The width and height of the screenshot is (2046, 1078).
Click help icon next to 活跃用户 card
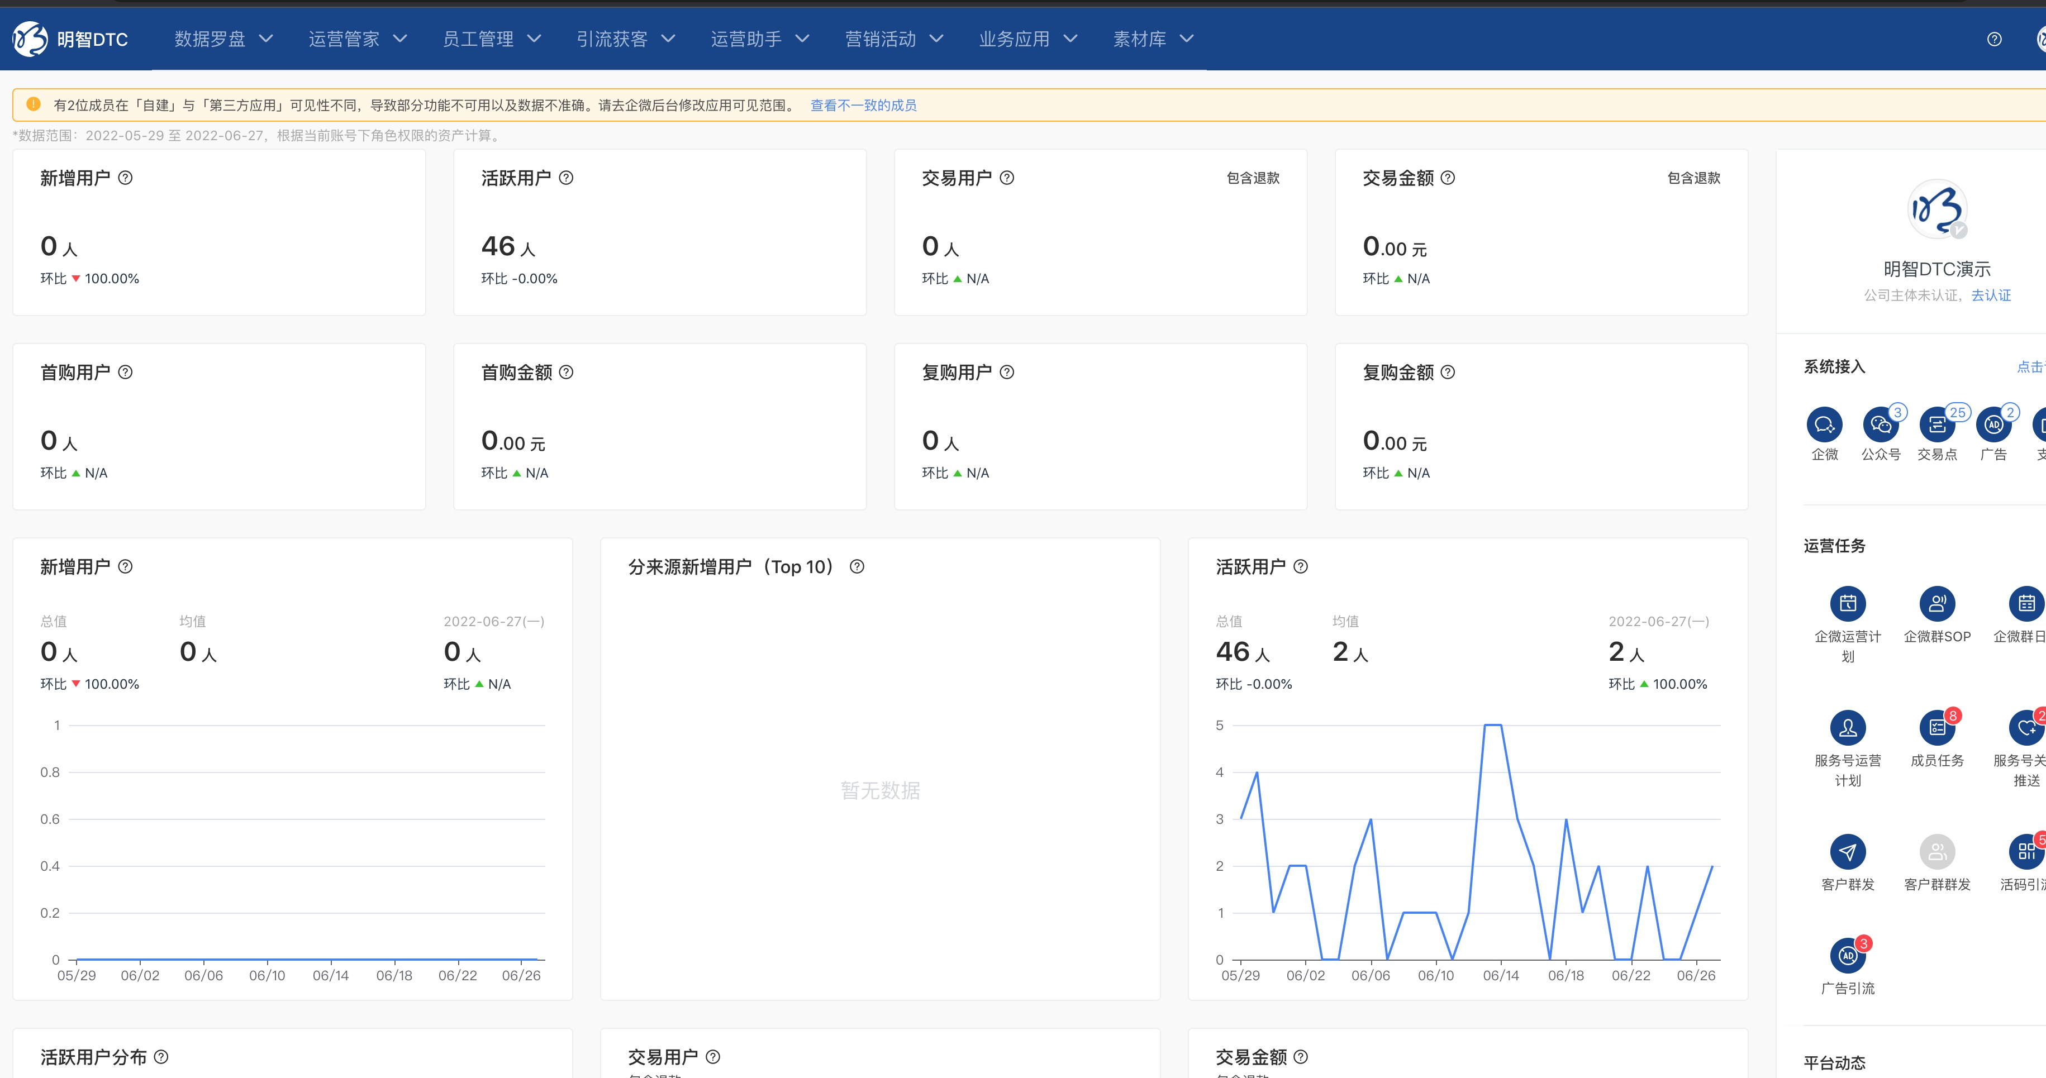[567, 178]
